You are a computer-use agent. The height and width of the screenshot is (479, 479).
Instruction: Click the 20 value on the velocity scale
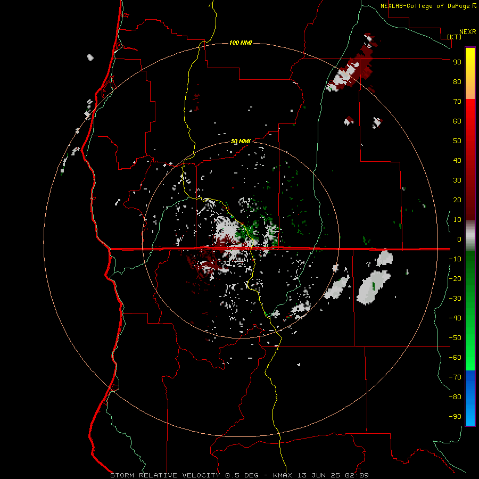point(457,200)
